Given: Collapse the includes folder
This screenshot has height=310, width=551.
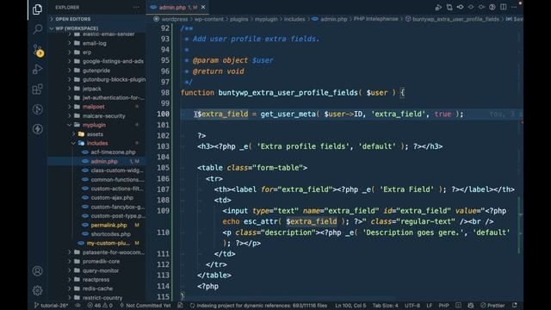Looking at the screenshot, I should 97,143.
